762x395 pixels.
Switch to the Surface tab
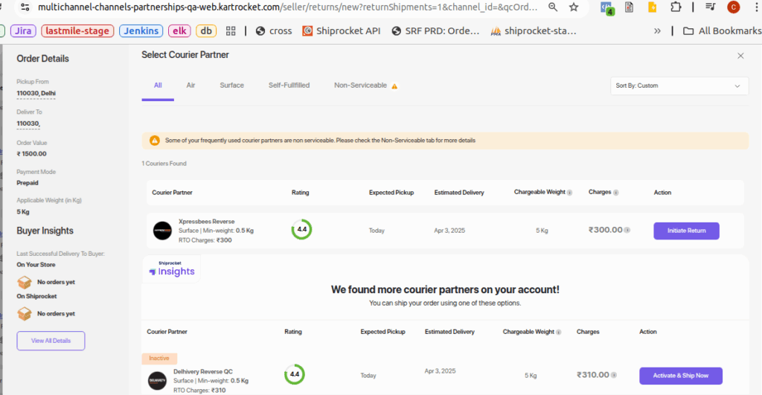(231, 86)
